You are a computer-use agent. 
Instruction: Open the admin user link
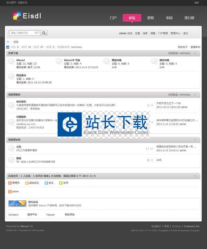tap(122, 33)
